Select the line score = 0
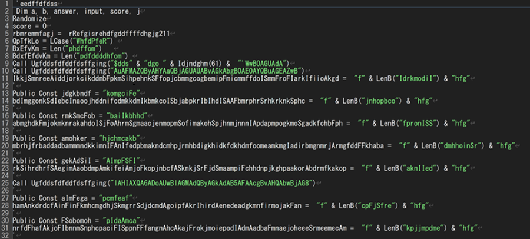This screenshot has width=530, height=239. 29,26
